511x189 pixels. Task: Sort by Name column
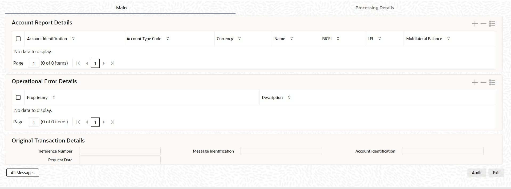291,39
